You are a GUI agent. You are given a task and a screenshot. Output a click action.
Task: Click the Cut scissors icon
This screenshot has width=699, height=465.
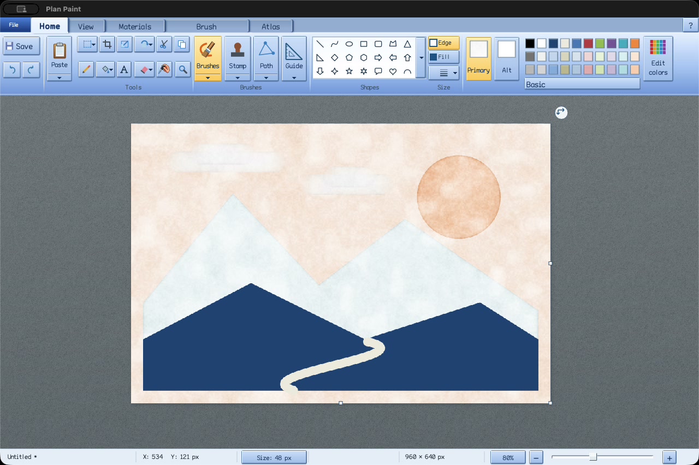click(x=164, y=45)
